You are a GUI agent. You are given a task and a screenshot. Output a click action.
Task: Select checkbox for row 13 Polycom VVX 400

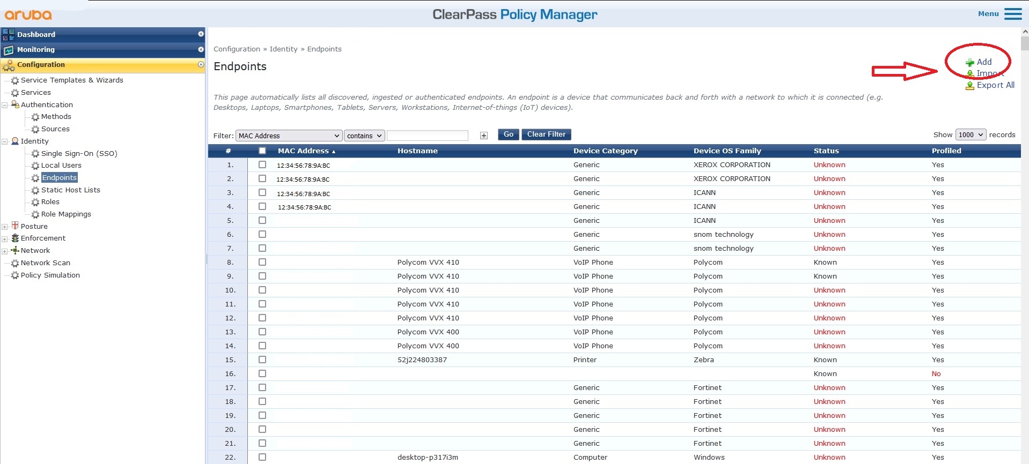(262, 332)
